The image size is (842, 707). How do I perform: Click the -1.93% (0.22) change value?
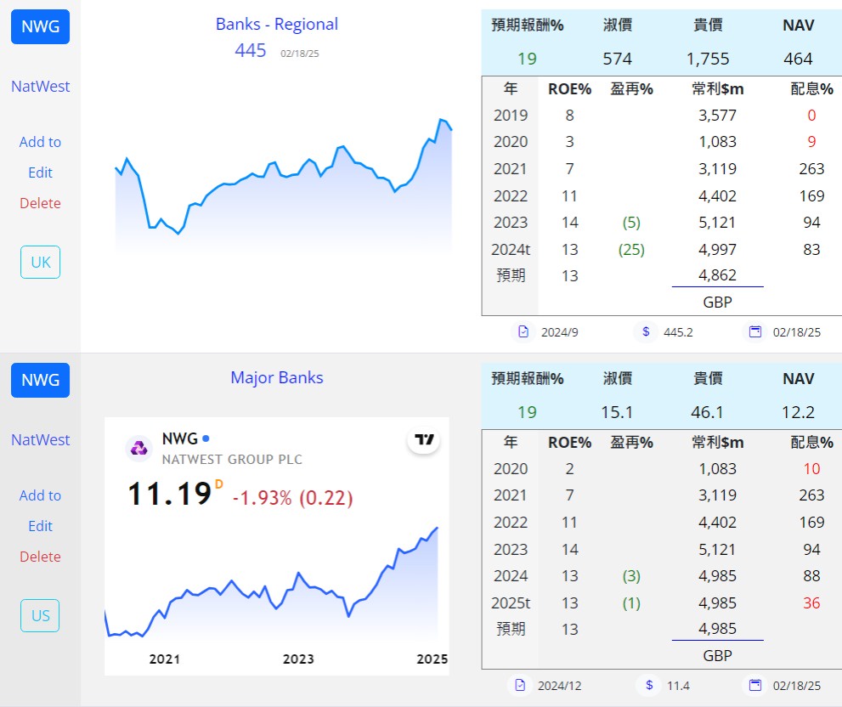click(x=292, y=497)
